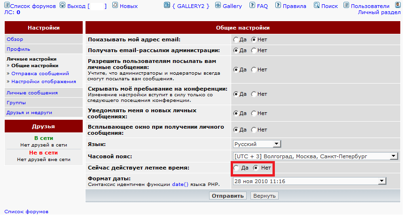The width and height of the screenshot is (405, 216).
Task: Click the Правила rules icon
Action: click(279, 6)
